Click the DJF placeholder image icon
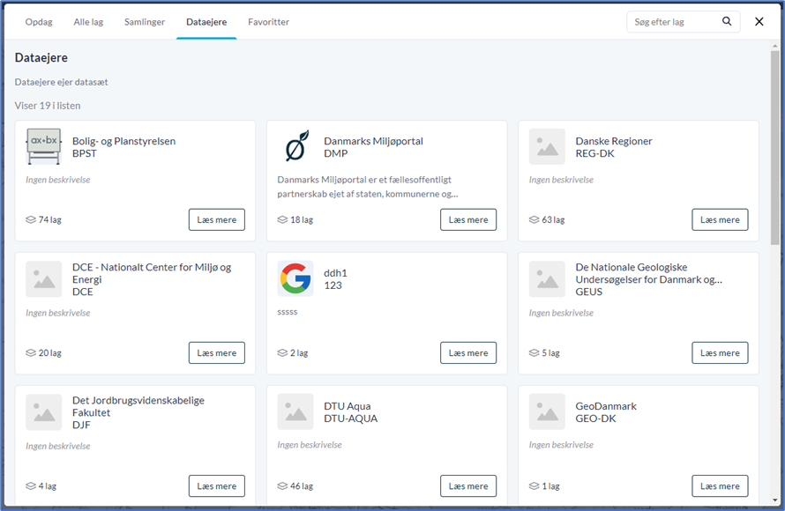 coord(43,412)
